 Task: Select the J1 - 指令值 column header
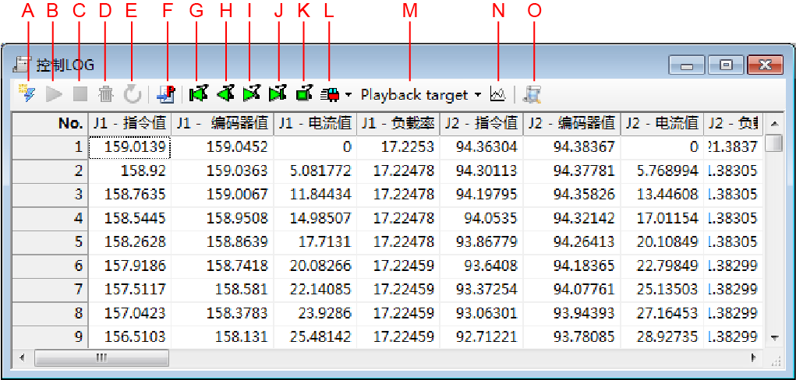tap(129, 123)
